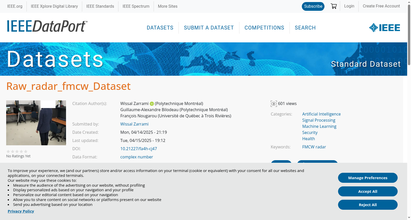Image resolution: width=411 pixels, height=220 pixels.
Task: Open IEEE Xplore Digital Library link
Action: [x=54, y=6]
